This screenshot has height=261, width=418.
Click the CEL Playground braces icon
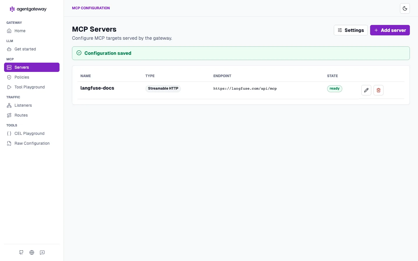point(9,133)
